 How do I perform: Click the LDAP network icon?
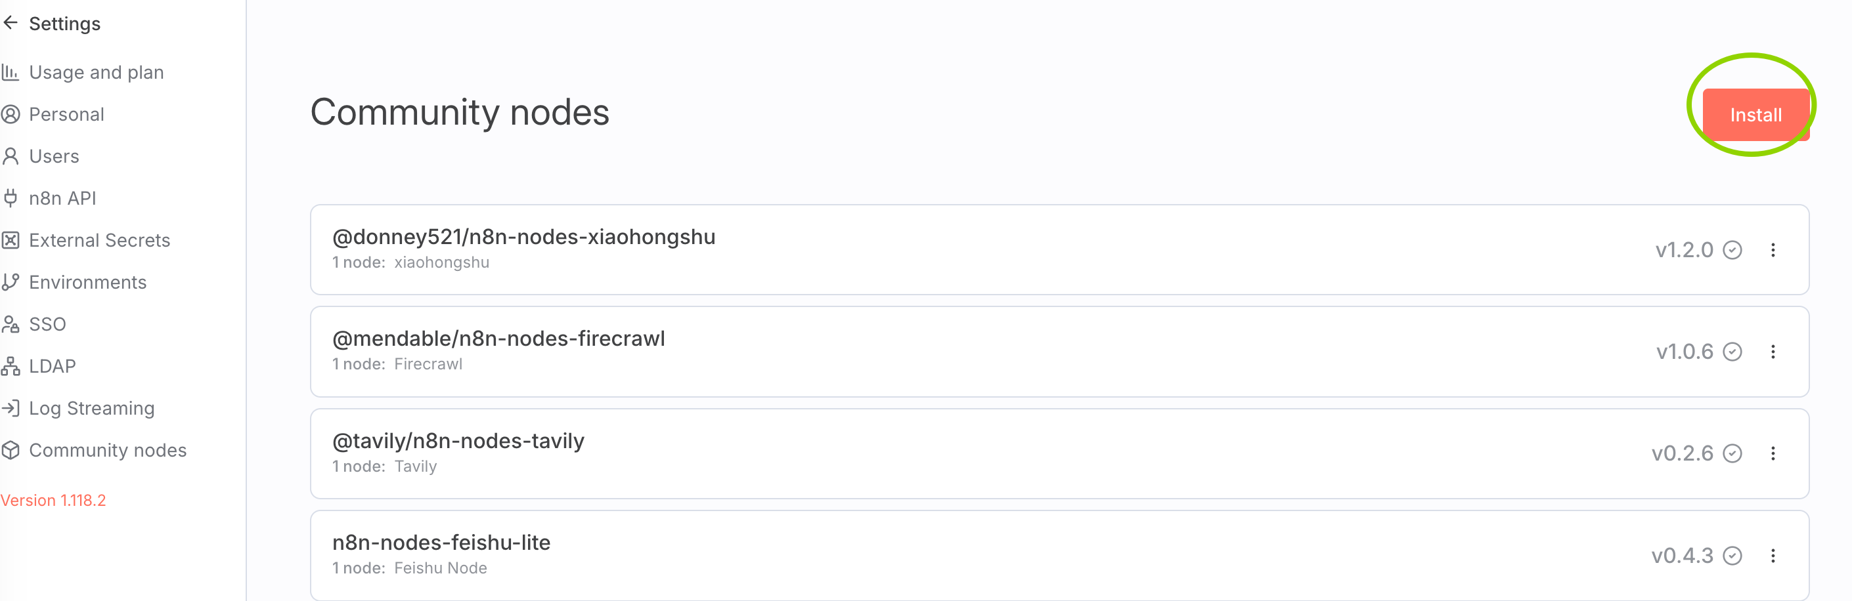11,366
